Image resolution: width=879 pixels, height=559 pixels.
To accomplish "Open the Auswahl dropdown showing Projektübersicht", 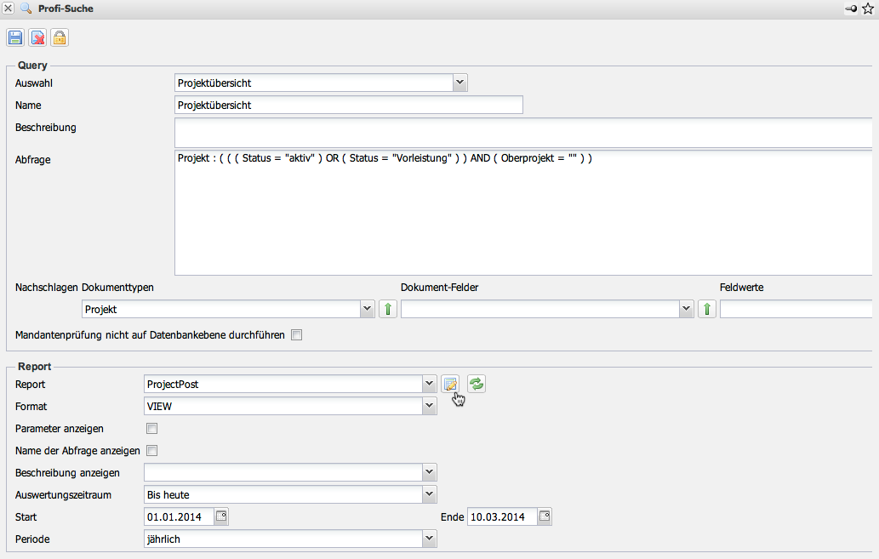I will click(459, 83).
